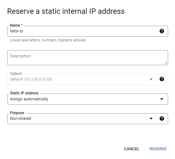175x159 pixels.
Task: Click the 'Lowercase letters, numbers, hyphens allowed' hint
Action: coord(48,40)
